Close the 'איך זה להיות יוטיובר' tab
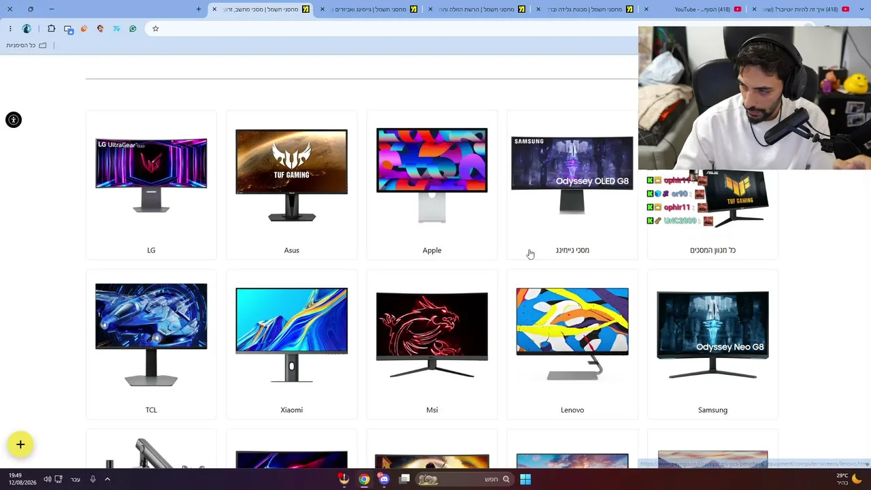Screen dimensions: 871x490 pos(754,9)
